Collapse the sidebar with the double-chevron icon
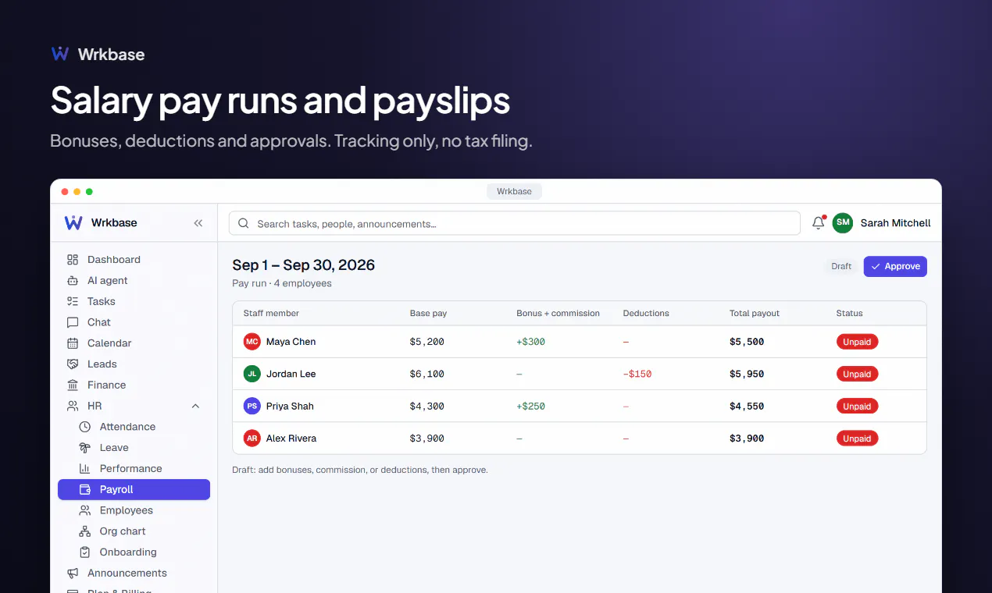This screenshot has width=992, height=593. 198,223
